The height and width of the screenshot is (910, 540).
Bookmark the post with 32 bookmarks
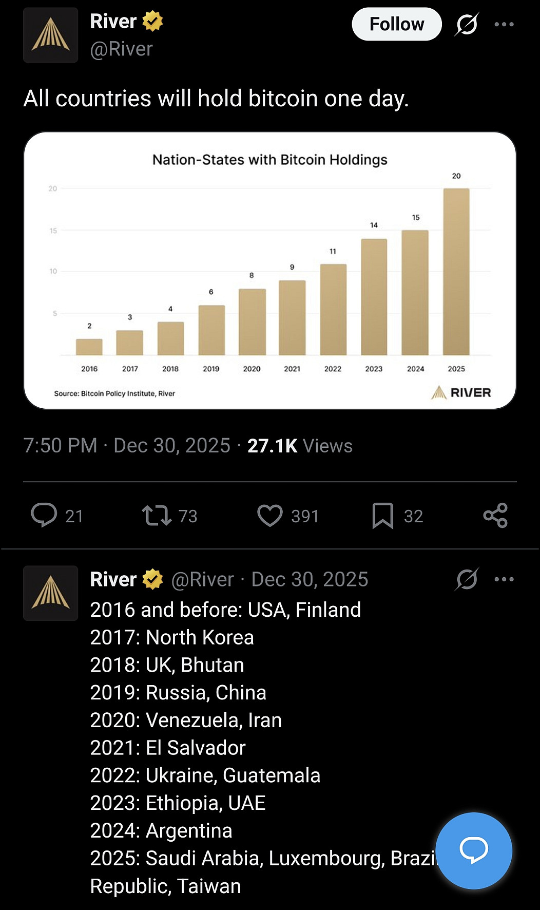383,516
